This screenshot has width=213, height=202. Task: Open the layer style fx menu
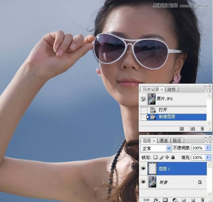(x=156, y=199)
